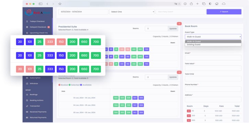Toggle room 333 in the enlarged top row
The width and height of the screenshot is (249, 123).
(x=50, y=42)
